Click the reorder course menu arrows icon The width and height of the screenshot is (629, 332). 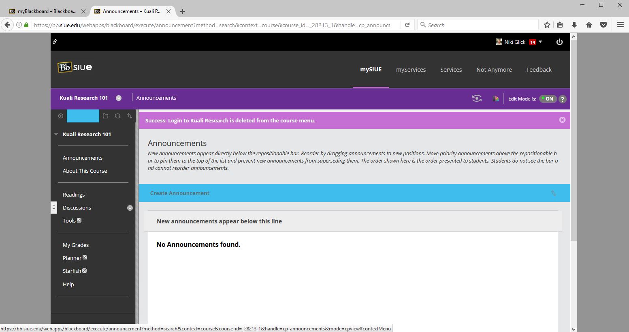point(130,116)
